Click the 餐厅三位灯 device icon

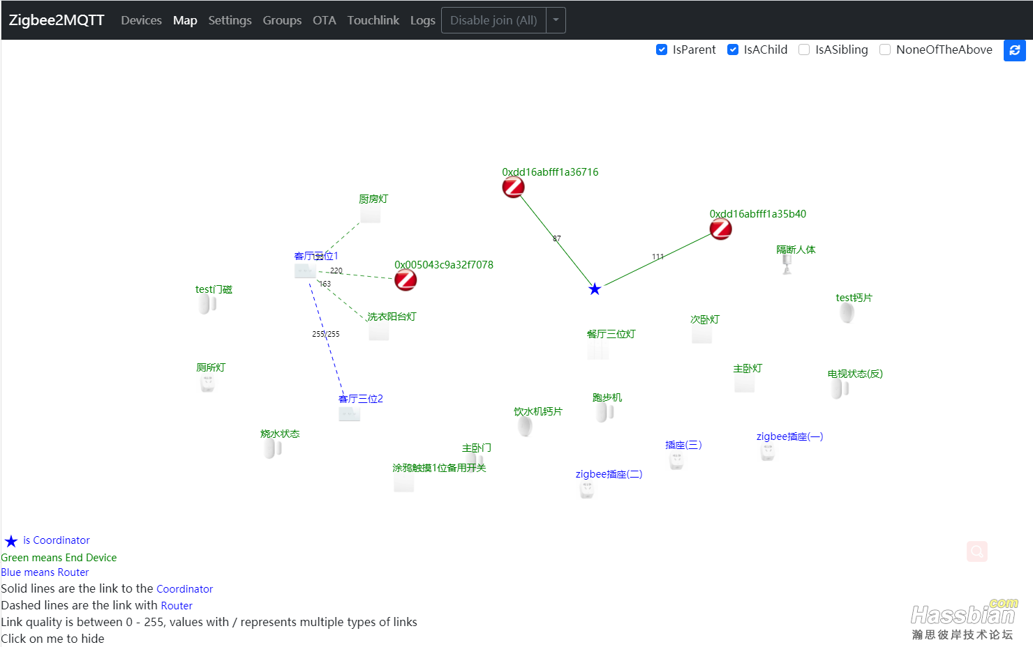pos(598,349)
